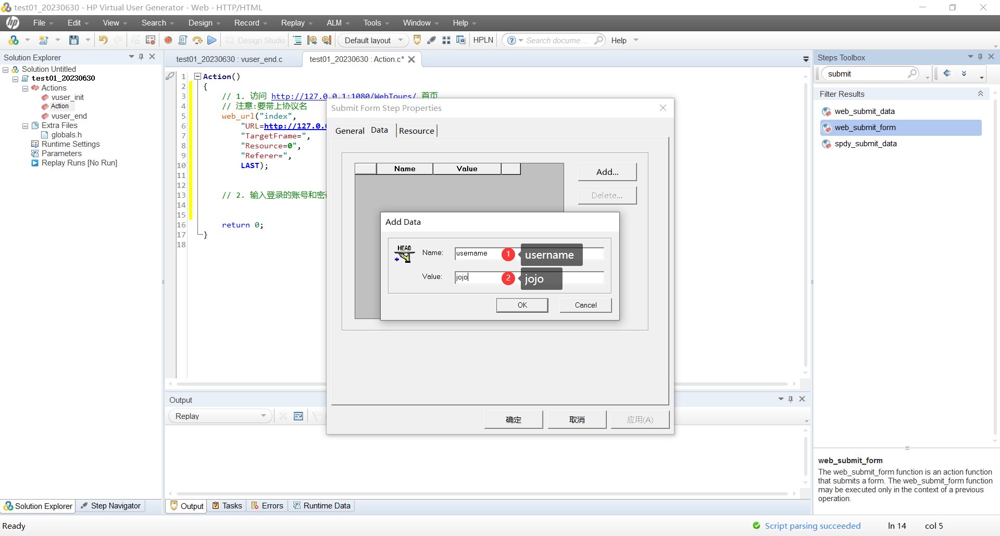Open the Record menu

click(251, 22)
